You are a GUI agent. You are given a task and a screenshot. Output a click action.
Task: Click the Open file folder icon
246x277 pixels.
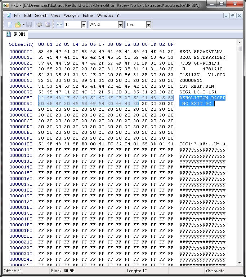pos(18,25)
